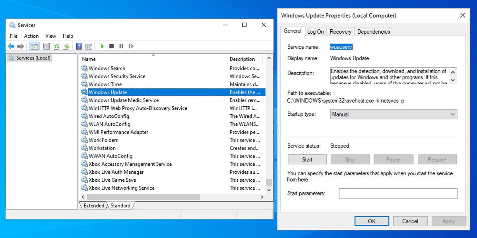Select the Refresh icon in the Services toolbar
The image size is (477, 238).
tap(57, 46)
